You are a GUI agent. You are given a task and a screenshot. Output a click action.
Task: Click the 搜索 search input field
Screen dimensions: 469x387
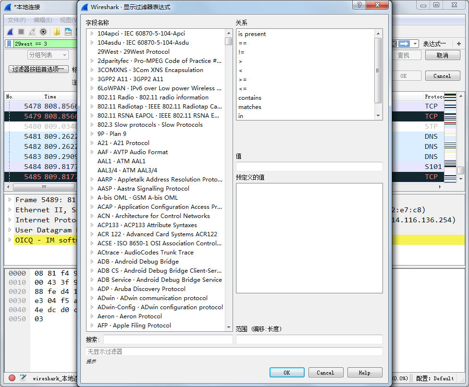click(168, 339)
